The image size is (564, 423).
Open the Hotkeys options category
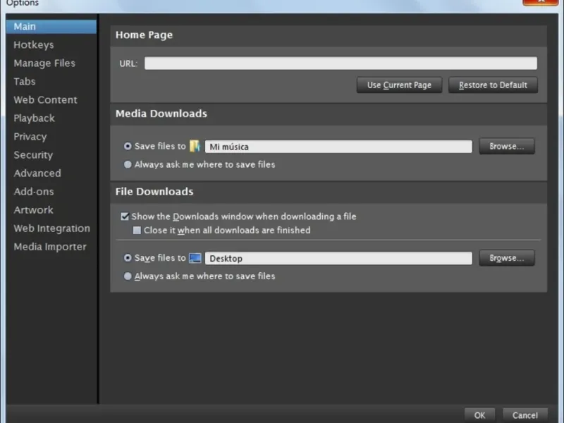(34, 45)
